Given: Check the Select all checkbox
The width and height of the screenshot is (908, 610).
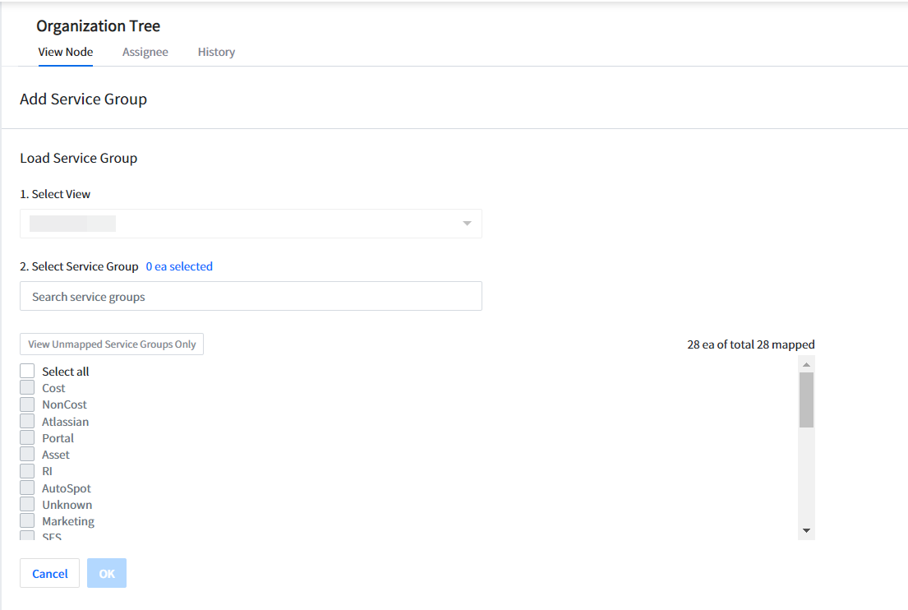Looking at the screenshot, I should coord(27,372).
